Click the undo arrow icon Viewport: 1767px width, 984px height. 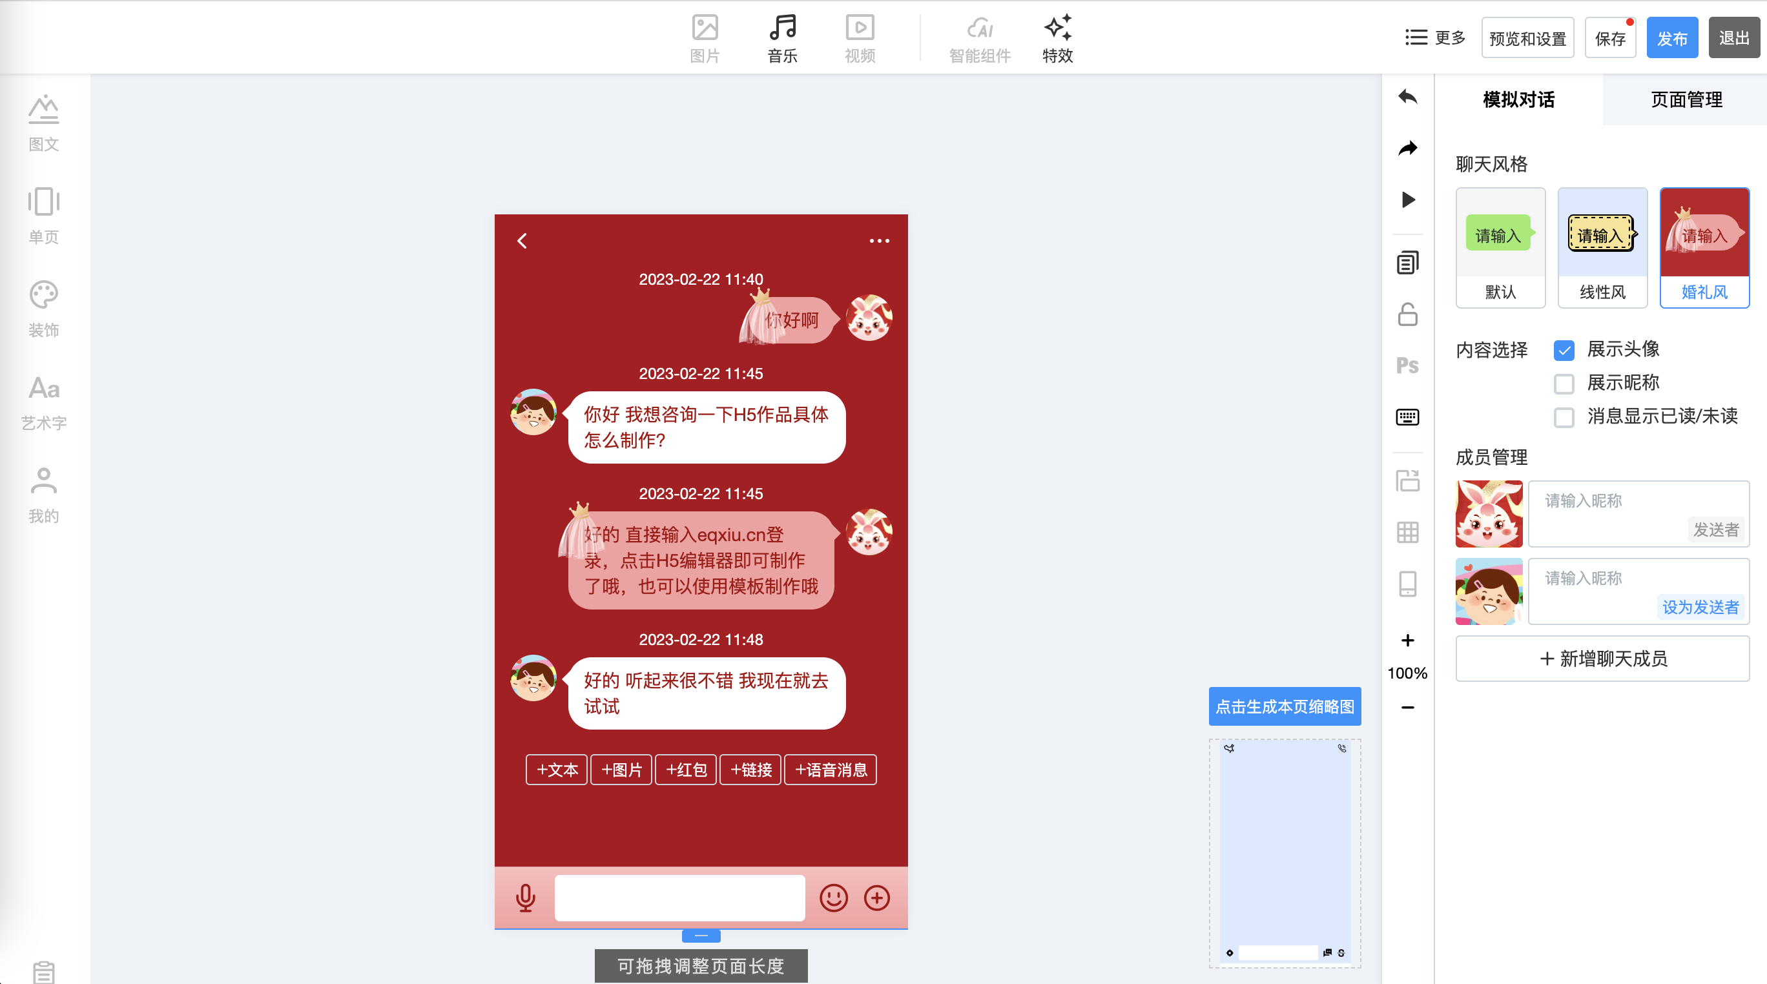[1407, 97]
